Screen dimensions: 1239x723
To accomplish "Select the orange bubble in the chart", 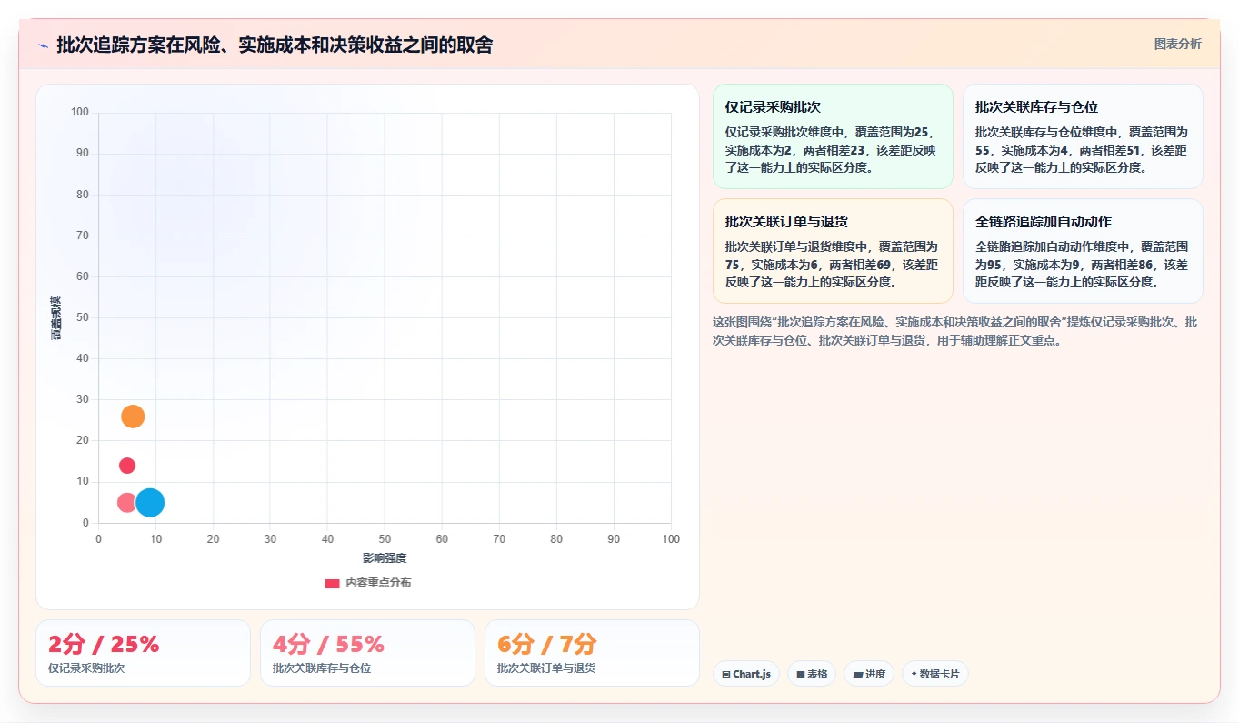I will 133,417.
